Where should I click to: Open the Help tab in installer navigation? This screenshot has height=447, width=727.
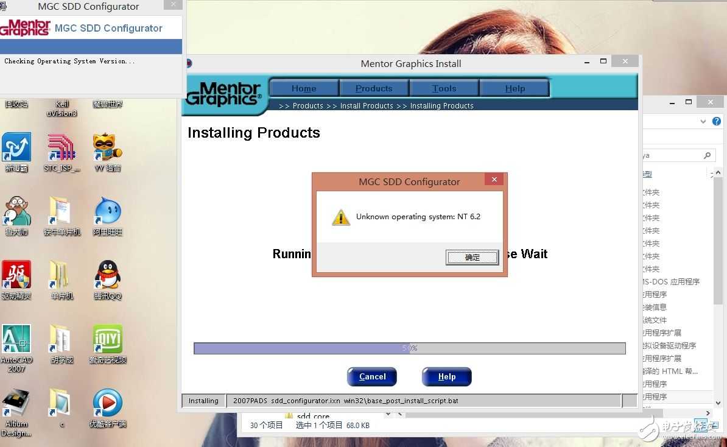(515, 88)
